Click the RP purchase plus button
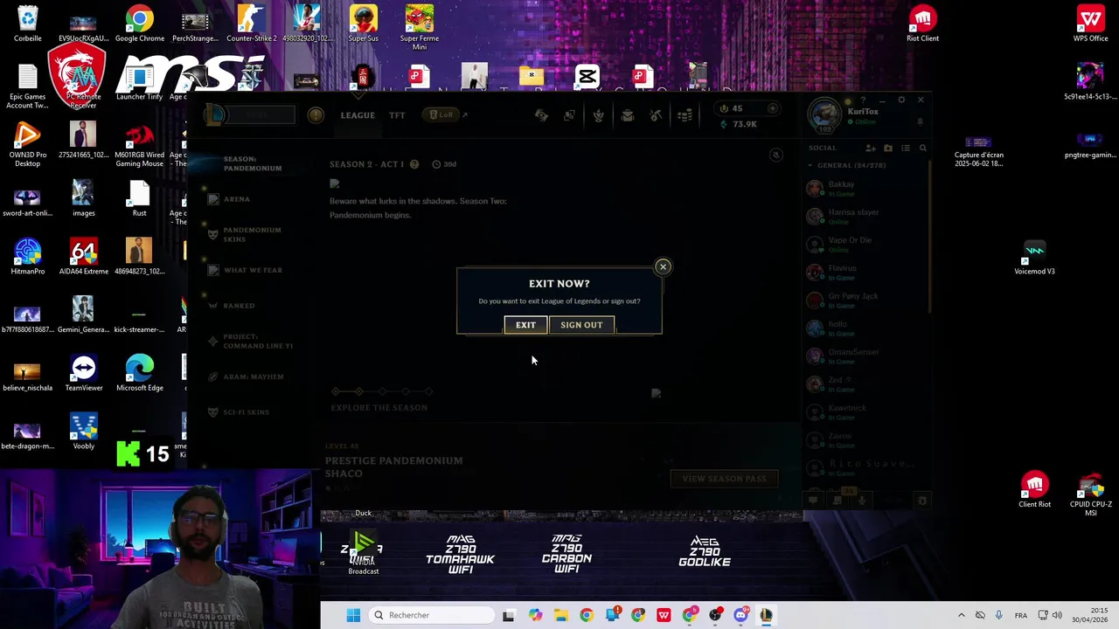 tap(772, 108)
